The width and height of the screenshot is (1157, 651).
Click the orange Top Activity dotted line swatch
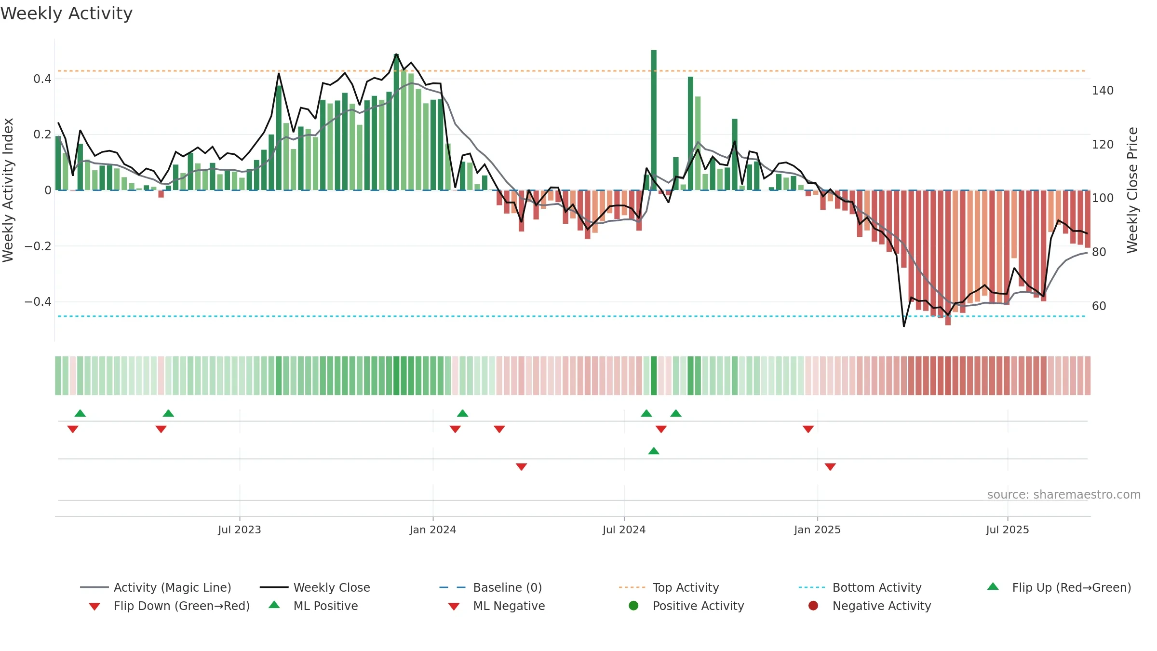coord(632,587)
